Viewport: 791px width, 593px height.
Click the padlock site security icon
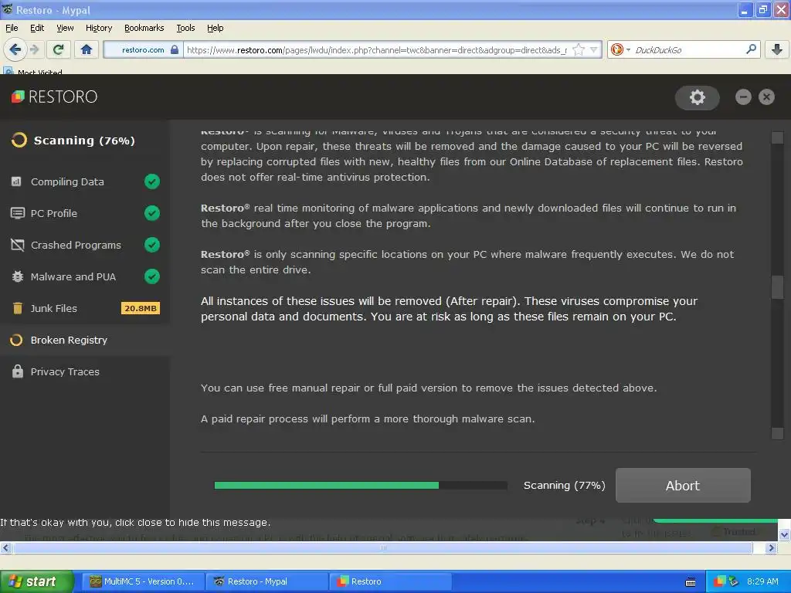point(174,49)
